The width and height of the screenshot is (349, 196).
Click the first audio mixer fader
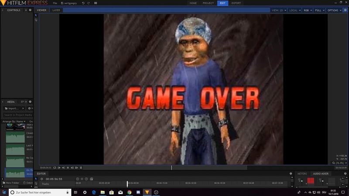(301, 181)
